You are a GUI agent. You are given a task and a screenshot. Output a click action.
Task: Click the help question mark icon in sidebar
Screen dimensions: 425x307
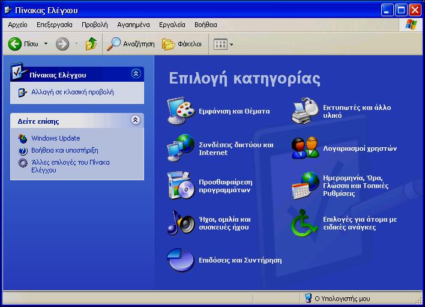click(x=23, y=151)
